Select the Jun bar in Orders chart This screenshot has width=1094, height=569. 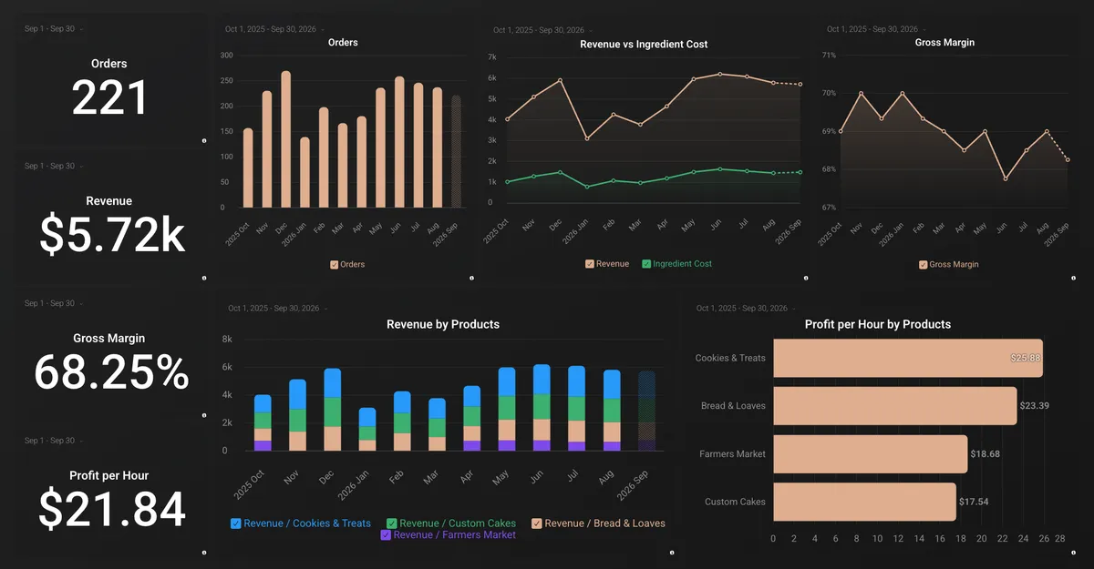pyautogui.click(x=399, y=142)
